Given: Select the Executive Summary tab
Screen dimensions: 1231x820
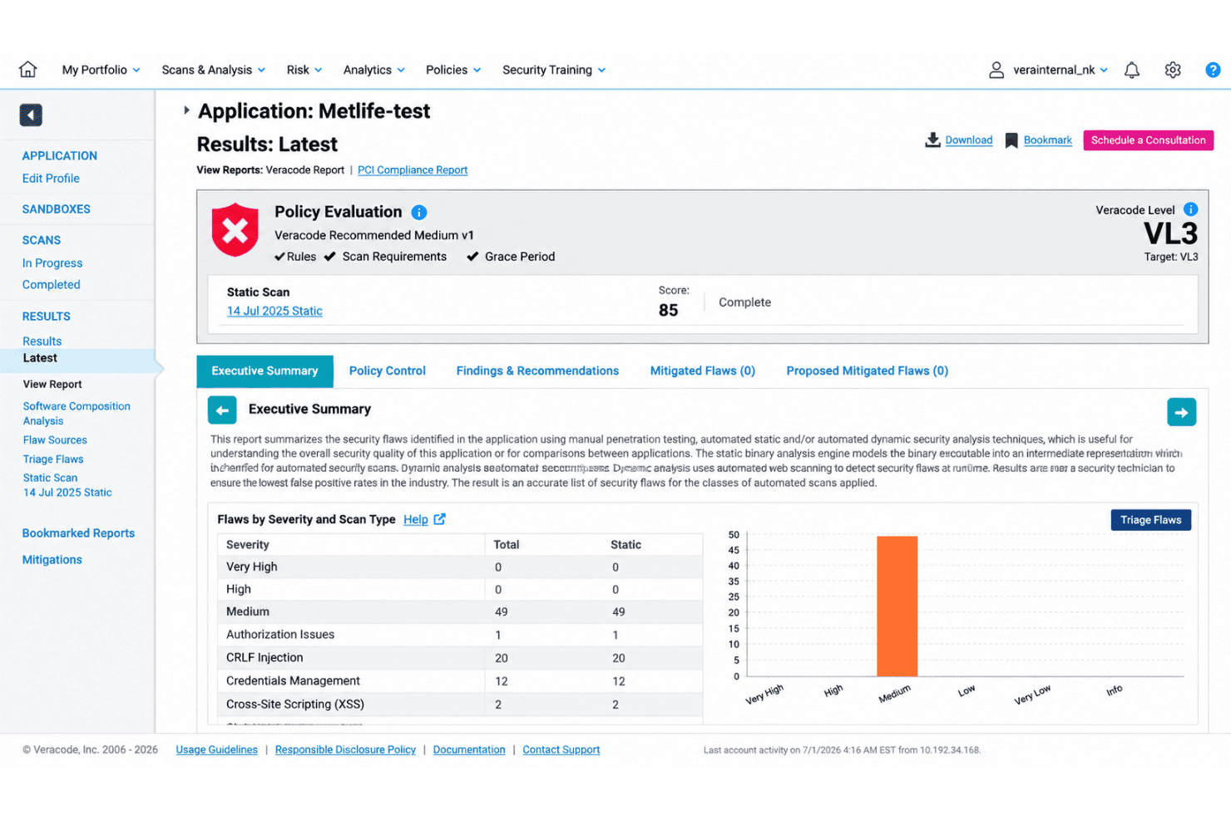Looking at the screenshot, I should coord(264,371).
